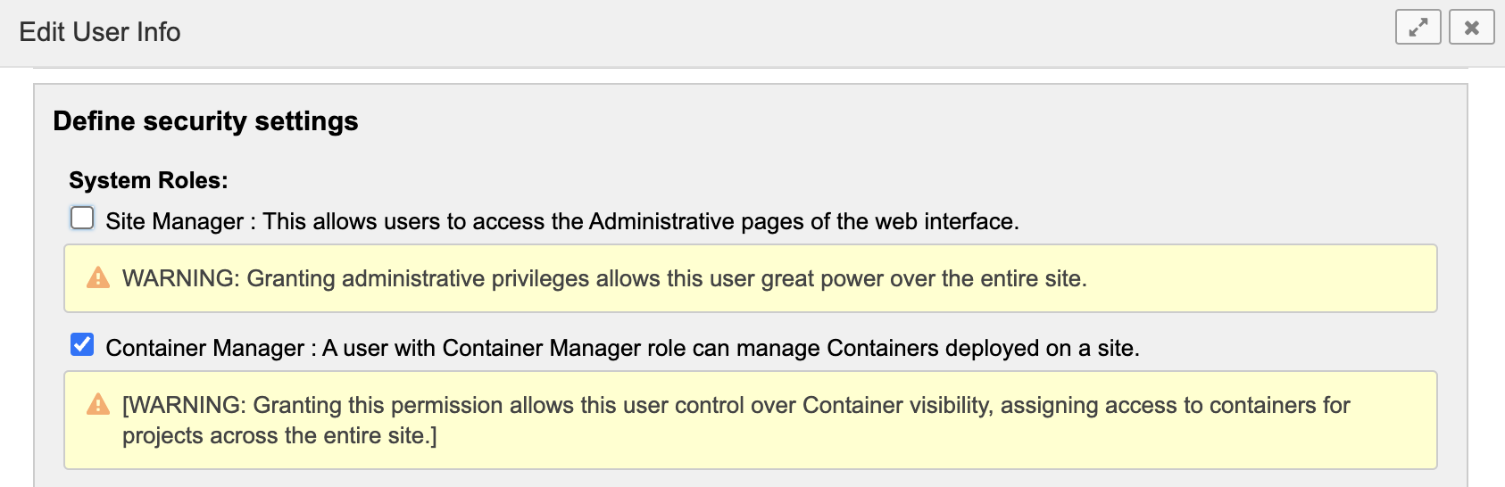This screenshot has height=487, width=1505.
Task: Click the 'System Roles:' label
Action: (x=148, y=180)
